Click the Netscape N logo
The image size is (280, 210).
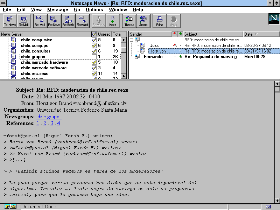coord(274,19)
